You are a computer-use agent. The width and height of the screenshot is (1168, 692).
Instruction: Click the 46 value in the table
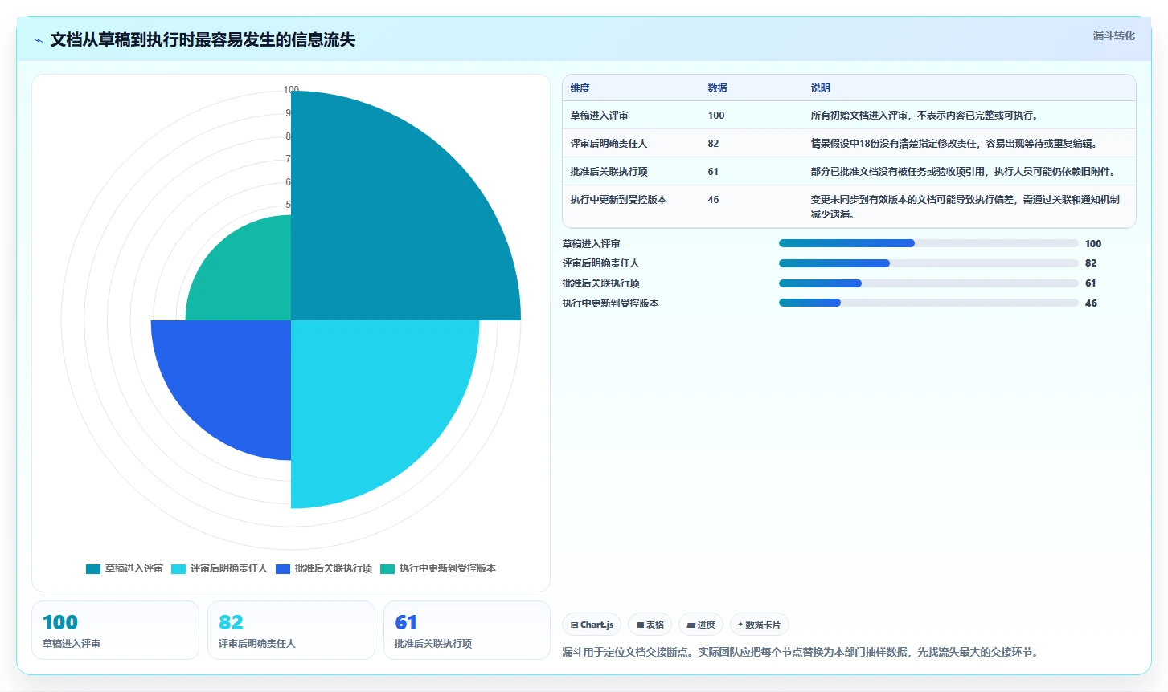(713, 200)
